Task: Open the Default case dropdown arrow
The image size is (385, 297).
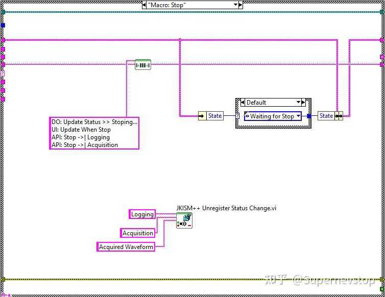Action: tap(298, 102)
